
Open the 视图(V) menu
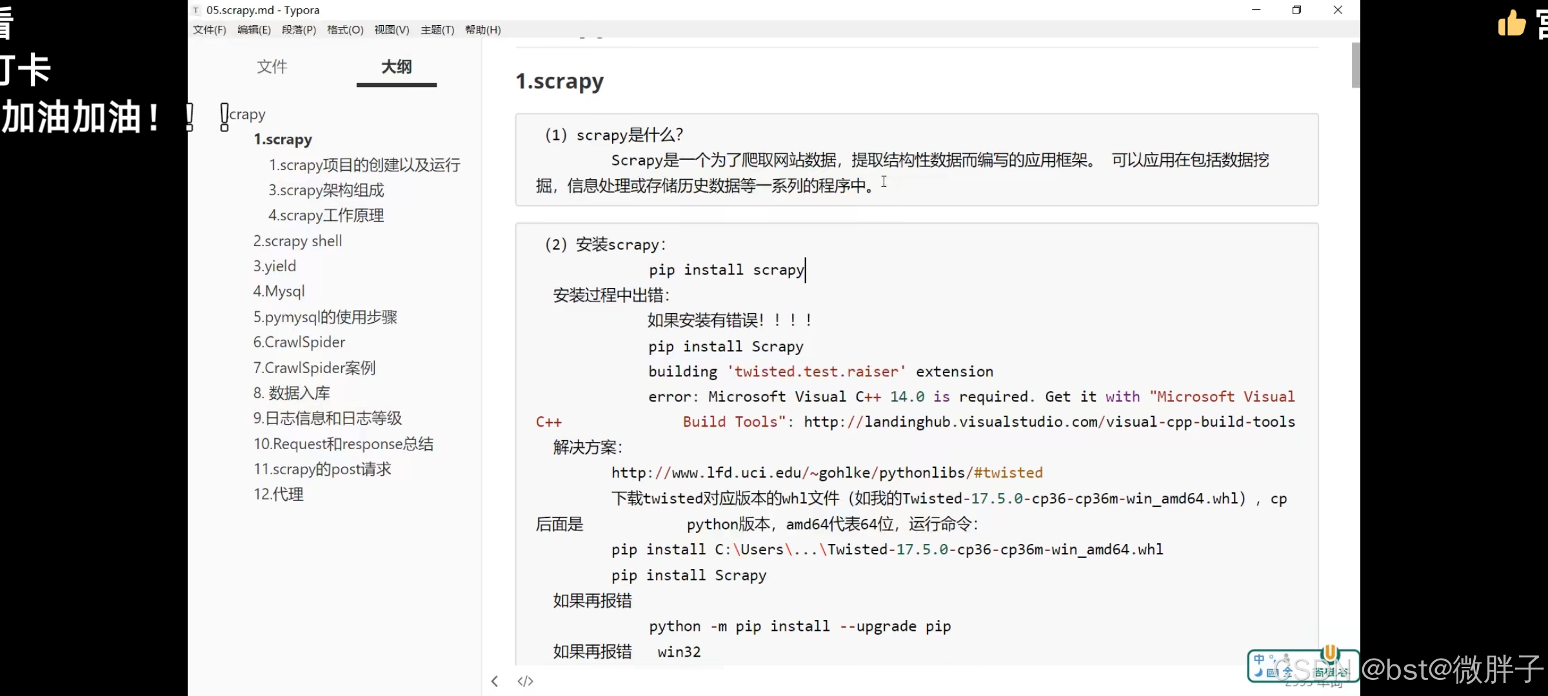pyautogui.click(x=392, y=30)
